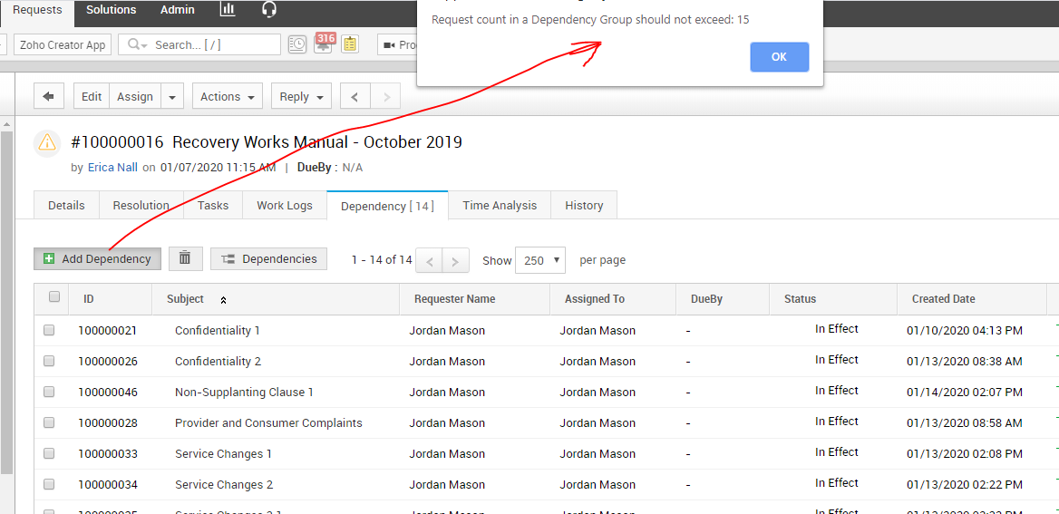The height and width of the screenshot is (514, 1059).
Task: Click the delete trash icon for dependencies
Action: 185,258
